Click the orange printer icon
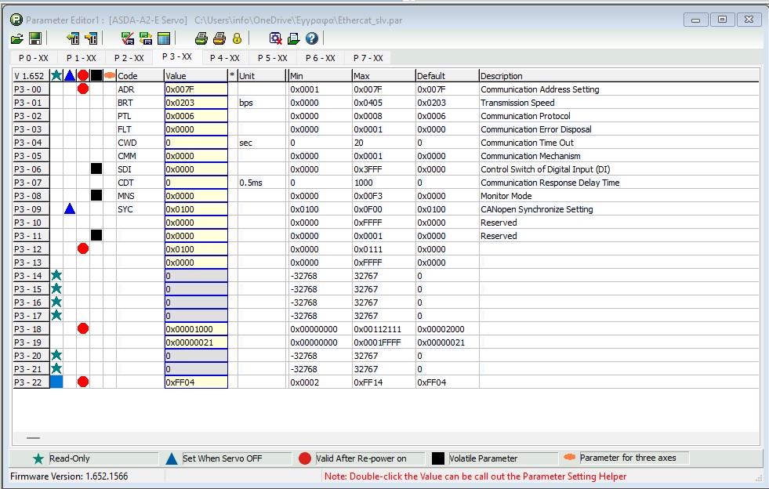Image resolution: width=769 pixels, height=489 pixels. click(219, 38)
